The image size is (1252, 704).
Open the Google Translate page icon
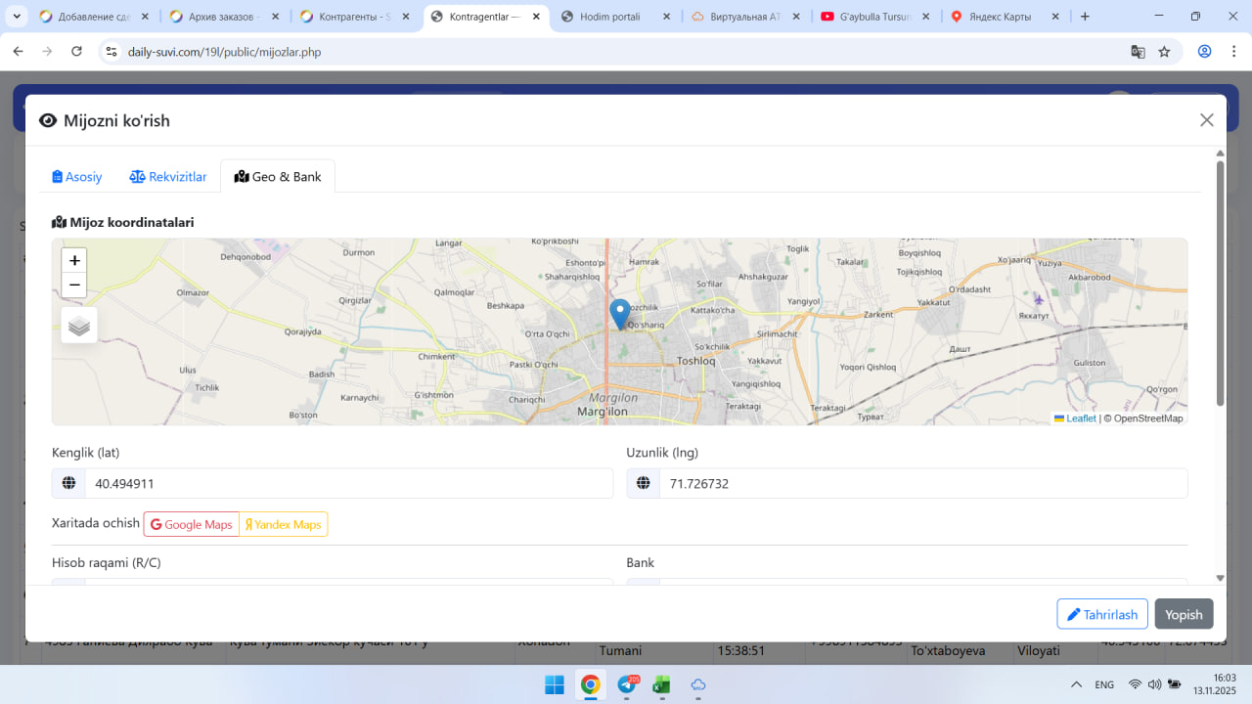pos(1138,52)
